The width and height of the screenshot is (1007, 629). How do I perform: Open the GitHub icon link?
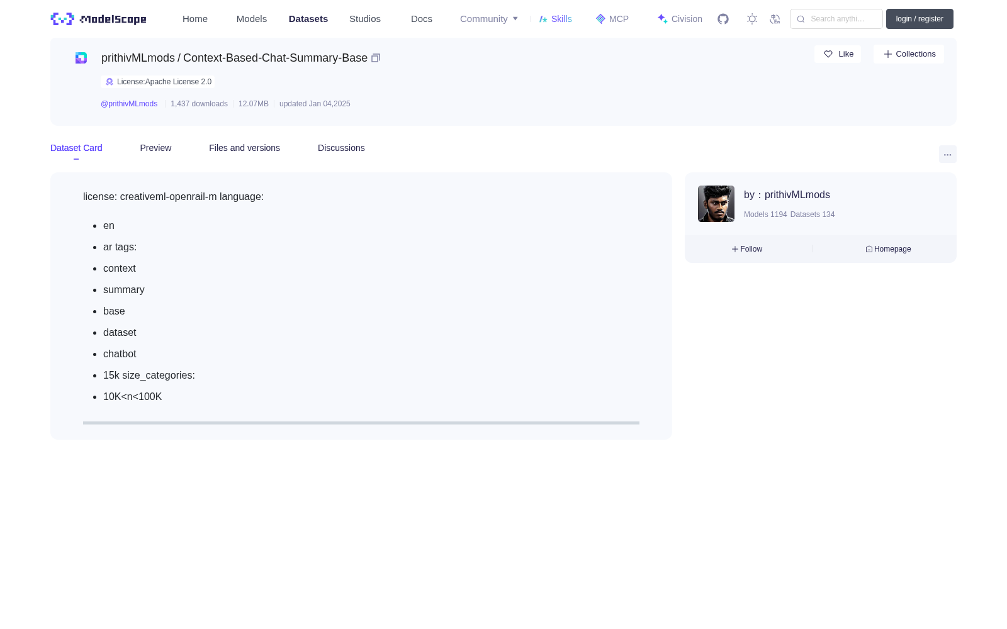pyautogui.click(x=723, y=19)
